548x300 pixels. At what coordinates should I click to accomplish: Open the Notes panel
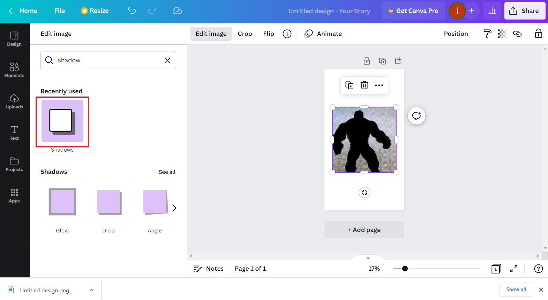[x=209, y=269]
